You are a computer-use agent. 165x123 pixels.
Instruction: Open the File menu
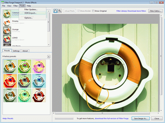pos(4,6)
